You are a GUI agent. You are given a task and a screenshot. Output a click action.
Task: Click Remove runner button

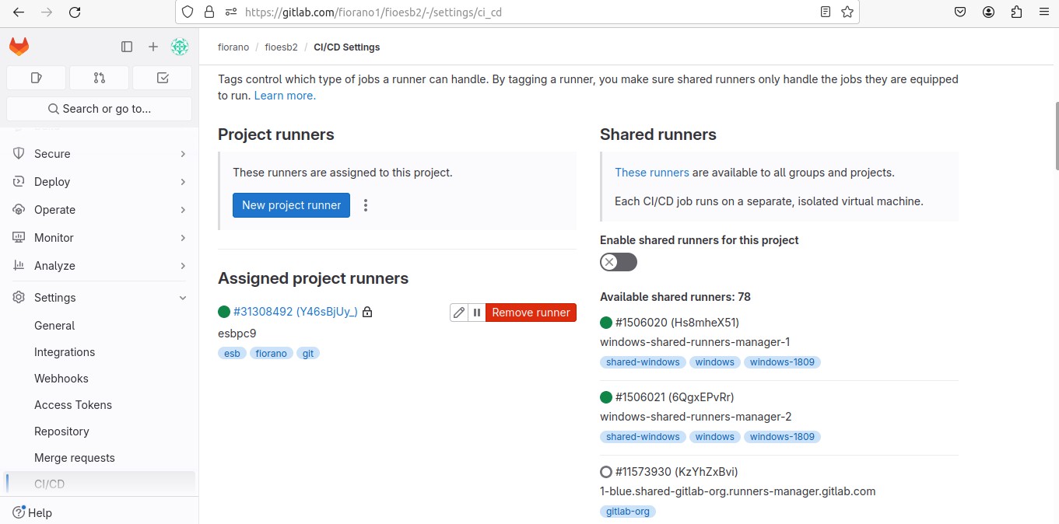(531, 313)
